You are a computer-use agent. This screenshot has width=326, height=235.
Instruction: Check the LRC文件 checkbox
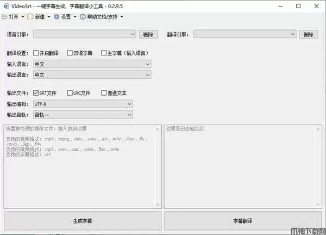coord(70,93)
